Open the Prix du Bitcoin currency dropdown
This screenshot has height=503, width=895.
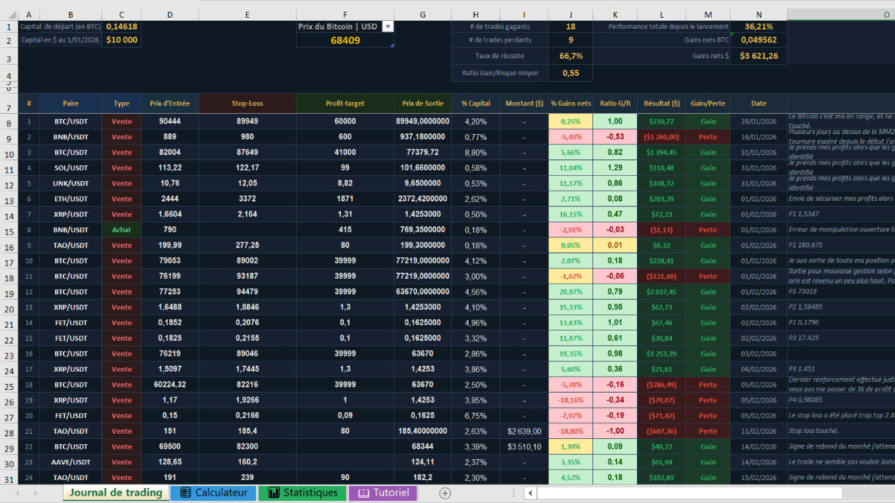coord(387,26)
